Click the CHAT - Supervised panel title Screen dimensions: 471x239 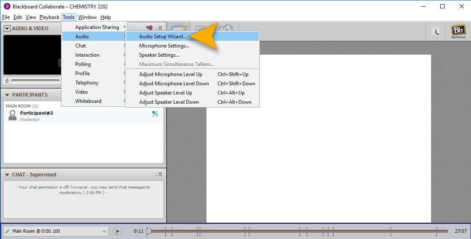pyautogui.click(x=34, y=175)
